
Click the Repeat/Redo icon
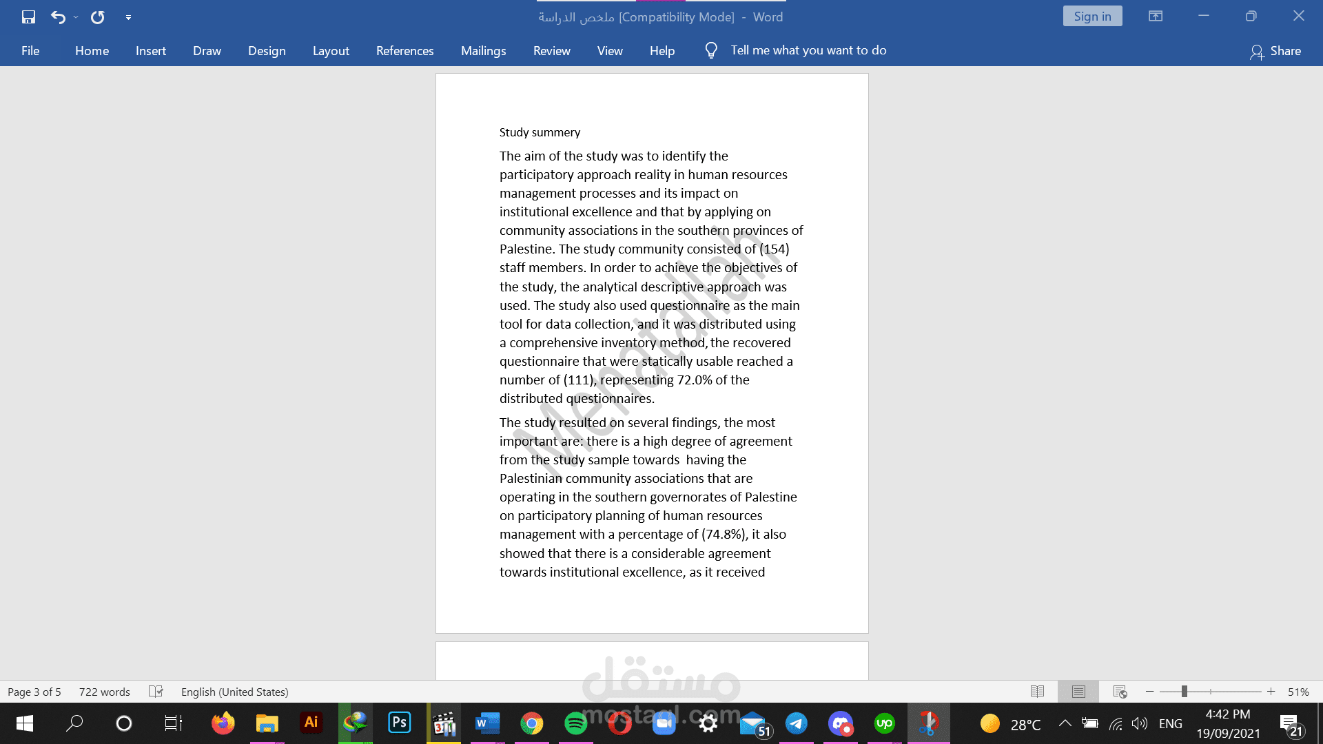tap(98, 17)
